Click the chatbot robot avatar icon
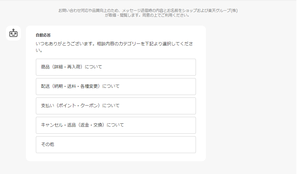297x174 pixels. pyautogui.click(x=13, y=33)
